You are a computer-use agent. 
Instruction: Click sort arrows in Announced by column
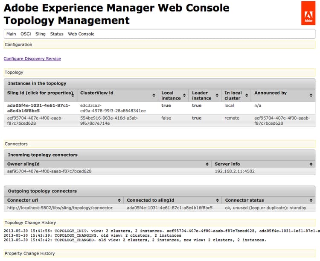311,95
